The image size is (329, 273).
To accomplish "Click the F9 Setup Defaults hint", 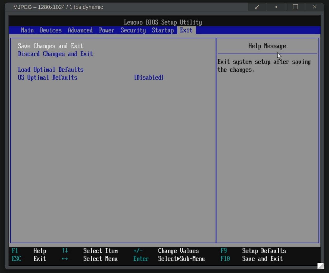I will click(253, 251).
